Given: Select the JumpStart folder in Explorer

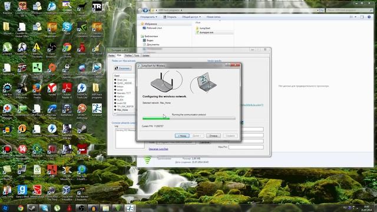Looking at the screenshot, I should [x=203, y=28].
